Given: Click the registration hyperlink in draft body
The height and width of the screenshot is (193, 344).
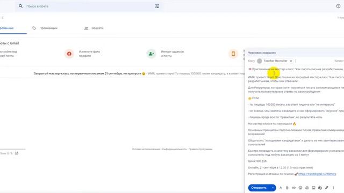Looking at the screenshot, I should pos(317,174).
